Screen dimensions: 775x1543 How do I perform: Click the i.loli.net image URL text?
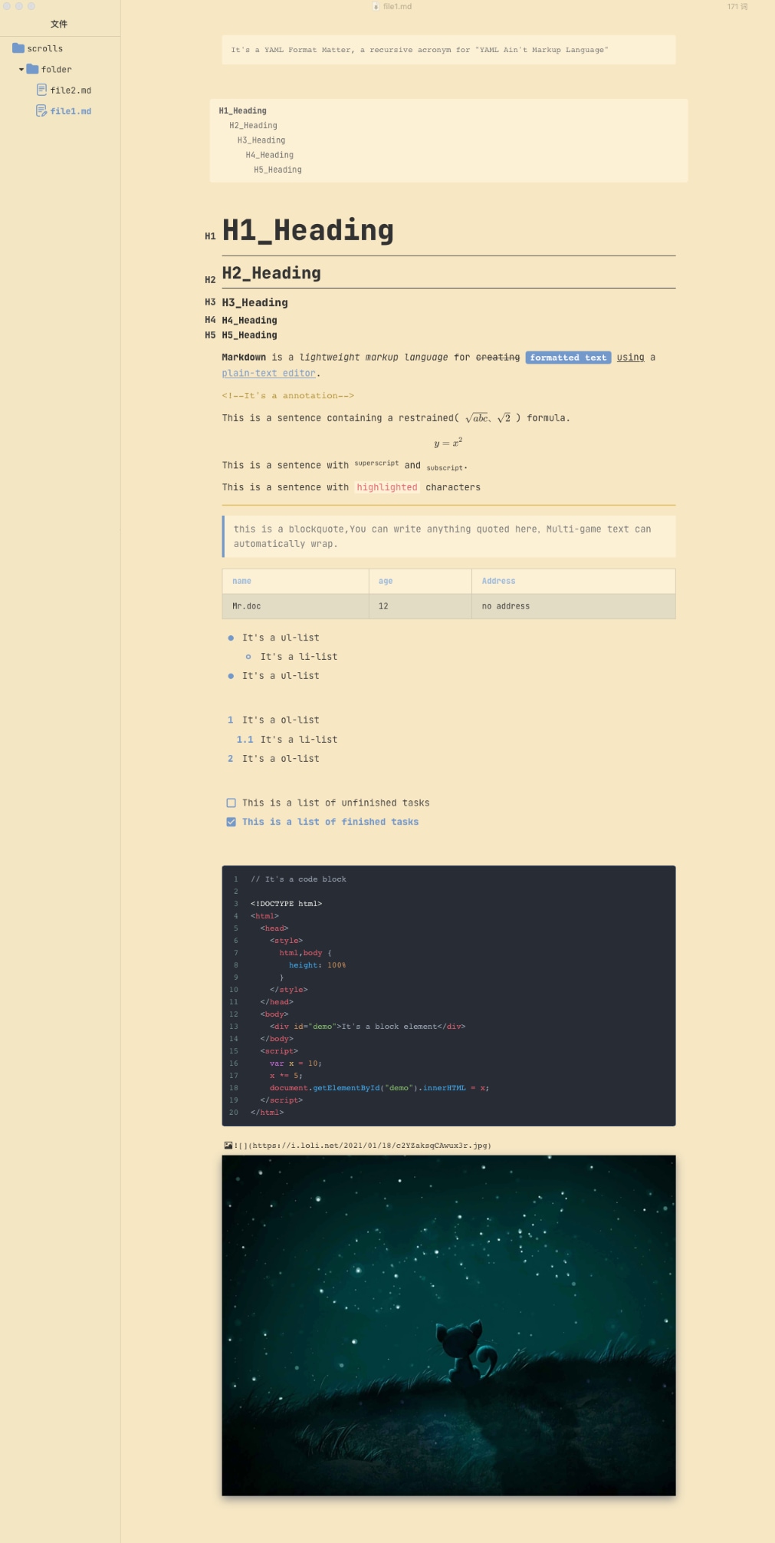click(363, 1146)
